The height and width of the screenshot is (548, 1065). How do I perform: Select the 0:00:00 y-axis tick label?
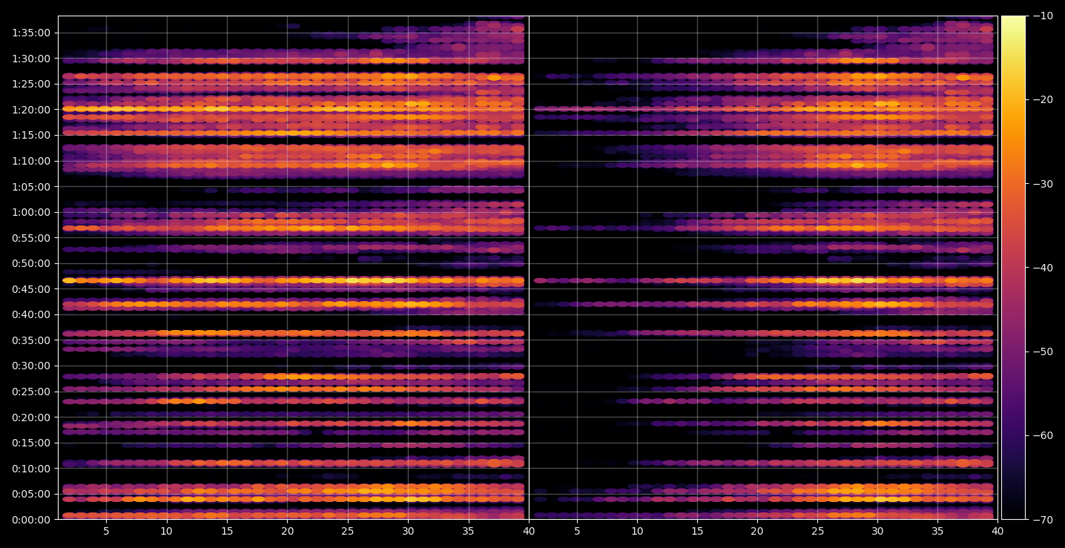coord(31,520)
